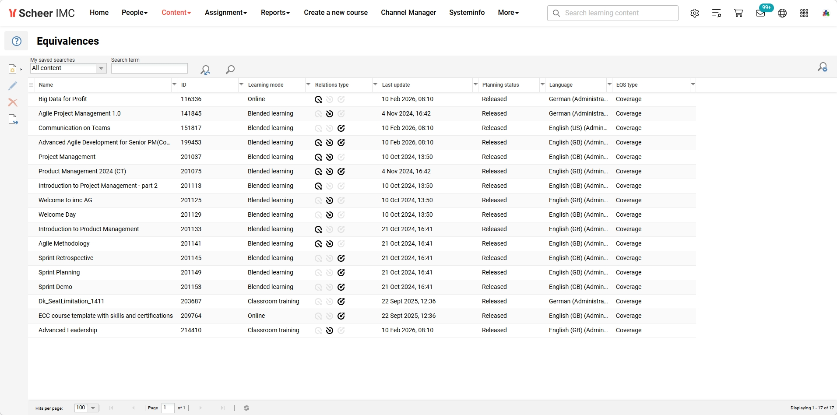
Task: Click the third relation icon for Communication on Teams
Action: coord(341,128)
